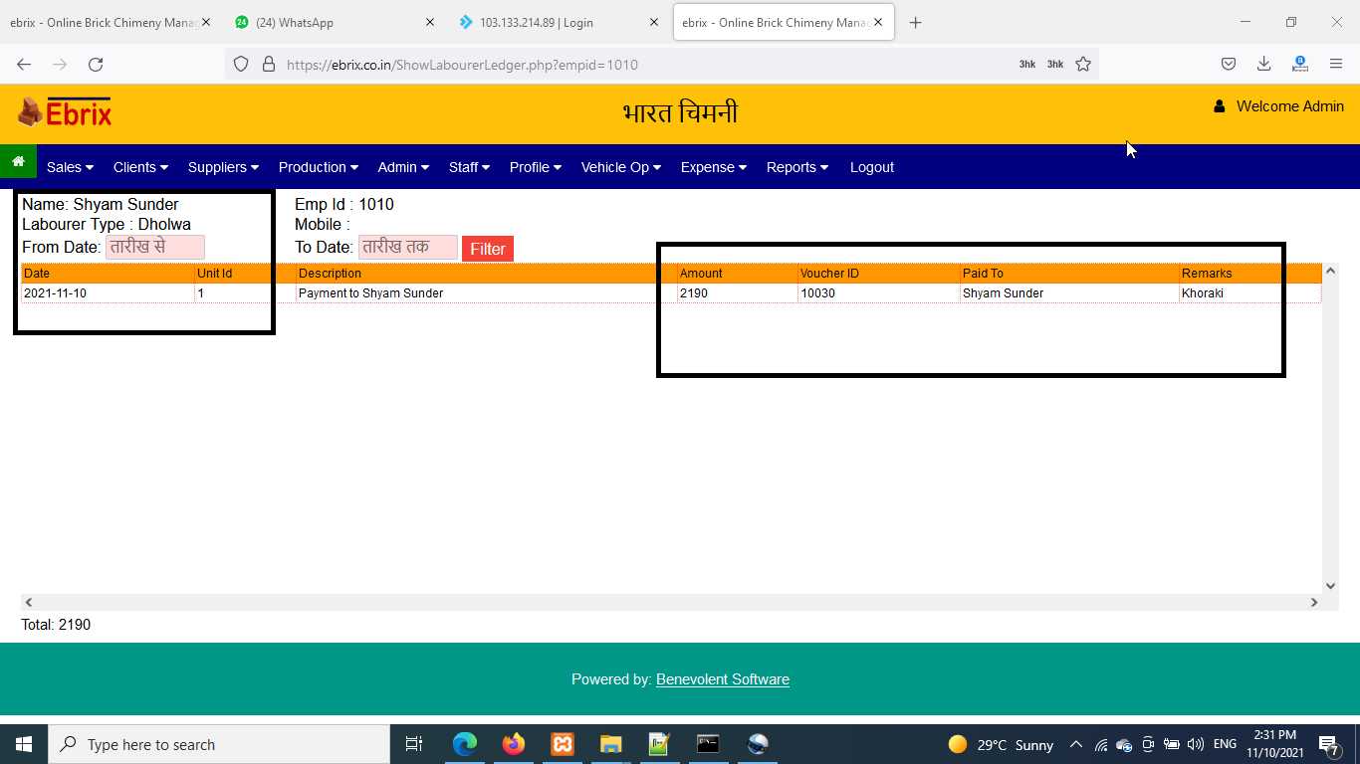The height and width of the screenshot is (764, 1360).
Task: Expand the Expense dropdown menu
Action: pyautogui.click(x=714, y=167)
